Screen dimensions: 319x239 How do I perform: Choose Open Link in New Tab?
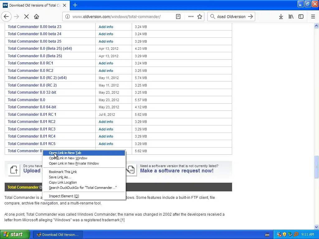(x=84, y=153)
